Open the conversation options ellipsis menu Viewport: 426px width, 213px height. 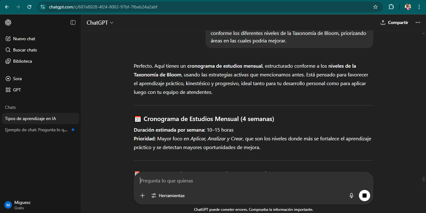click(418, 22)
